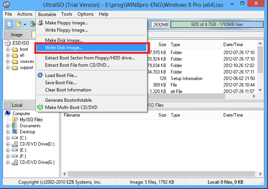Click the Desktop icon in local tree
Image resolution: width=268 pixels, height=189 pixels.
click(15, 132)
